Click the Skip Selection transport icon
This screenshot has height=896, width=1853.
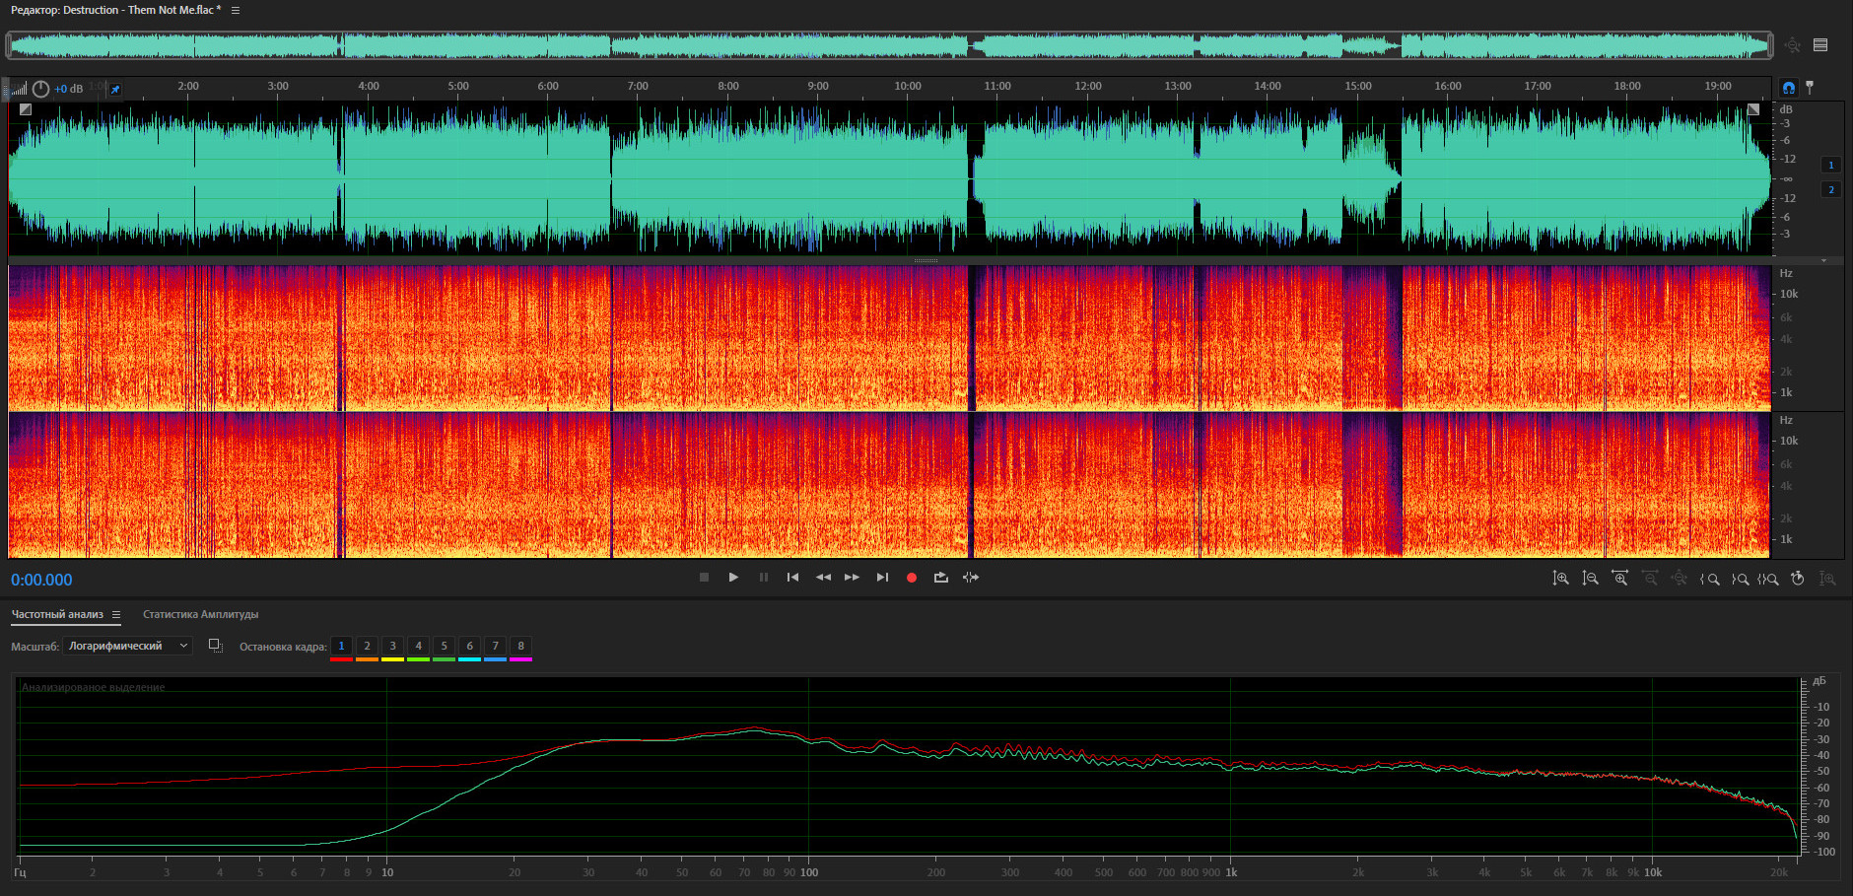(971, 578)
